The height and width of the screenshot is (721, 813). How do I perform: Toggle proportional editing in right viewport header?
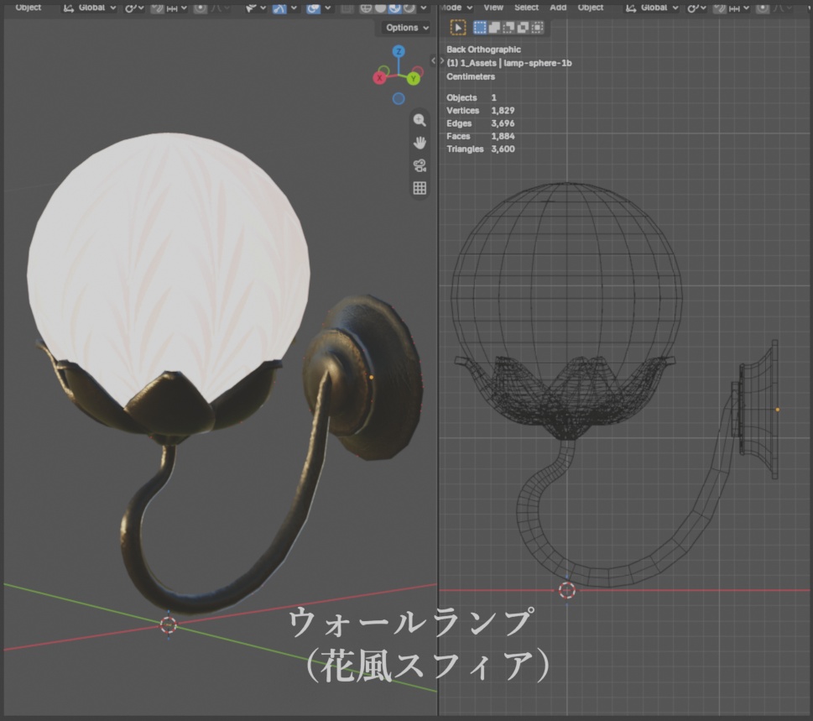[x=762, y=8]
